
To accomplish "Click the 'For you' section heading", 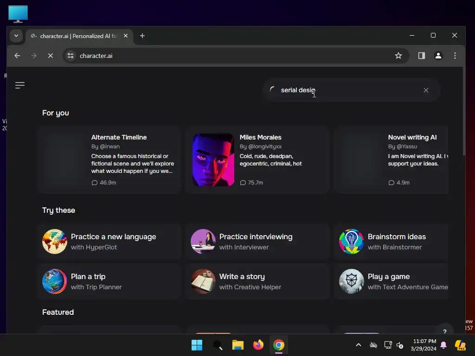I will click(x=56, y=113).
